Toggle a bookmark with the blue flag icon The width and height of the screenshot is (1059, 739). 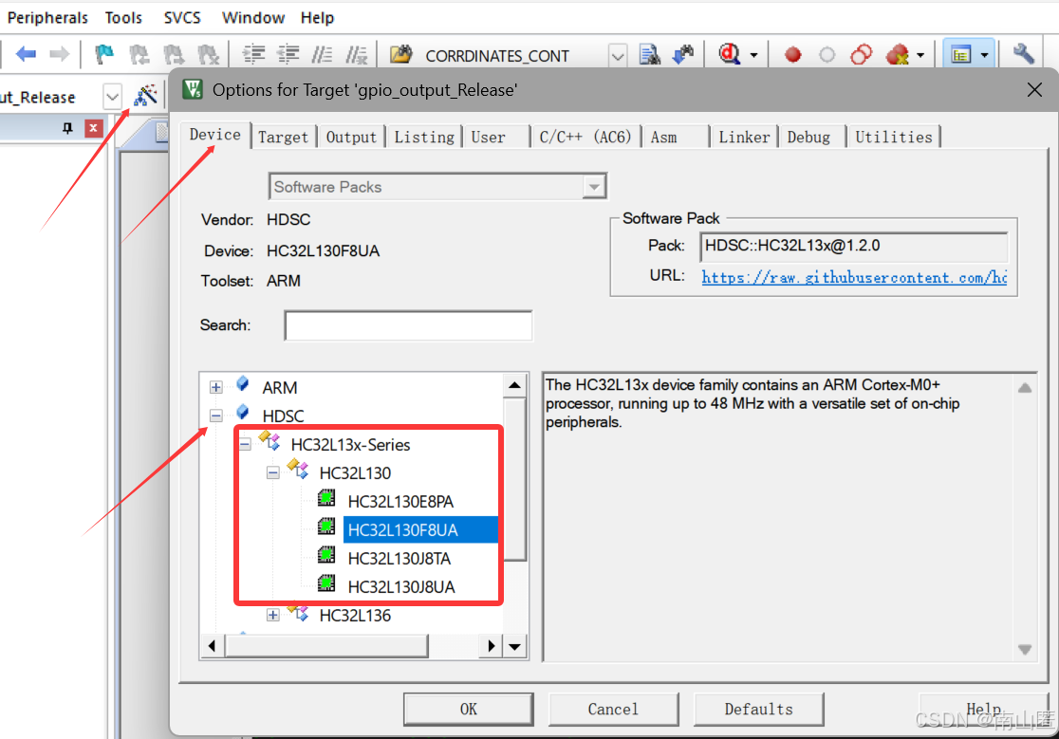[x=103, y=54]
